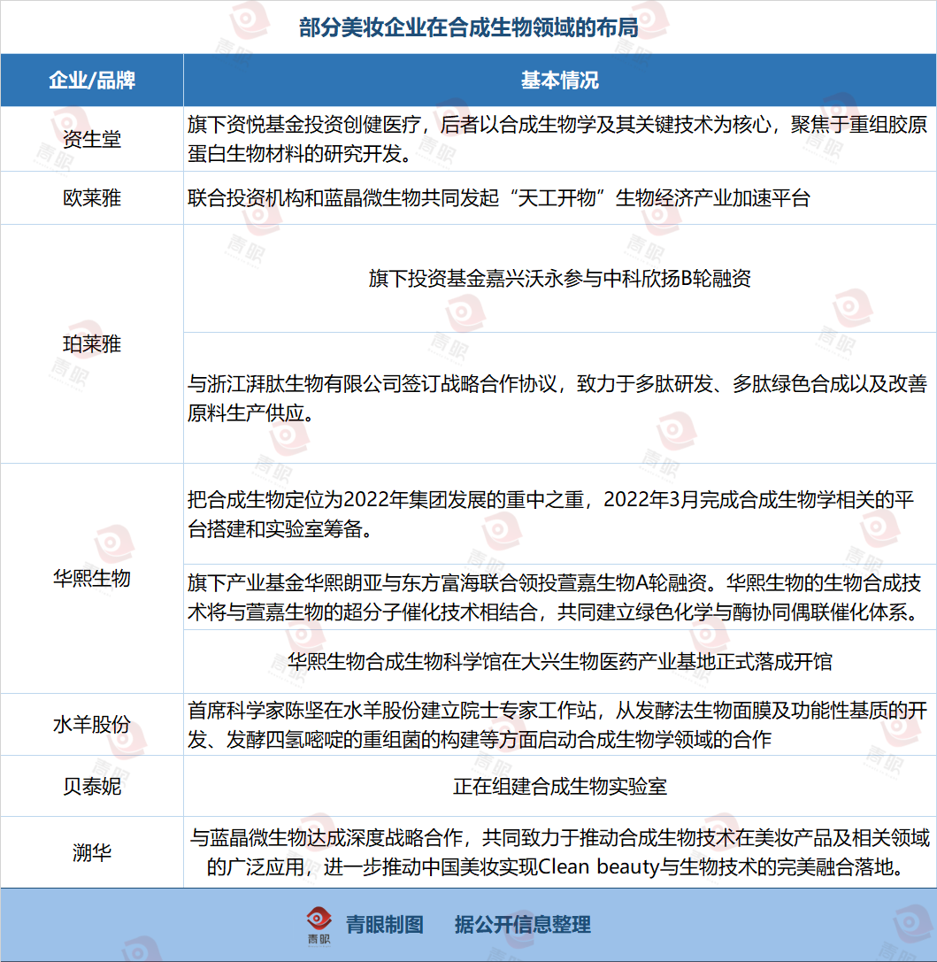Click the Clean beauty description cell for 溯华
The image size is (937, 962).
[560, 852]
